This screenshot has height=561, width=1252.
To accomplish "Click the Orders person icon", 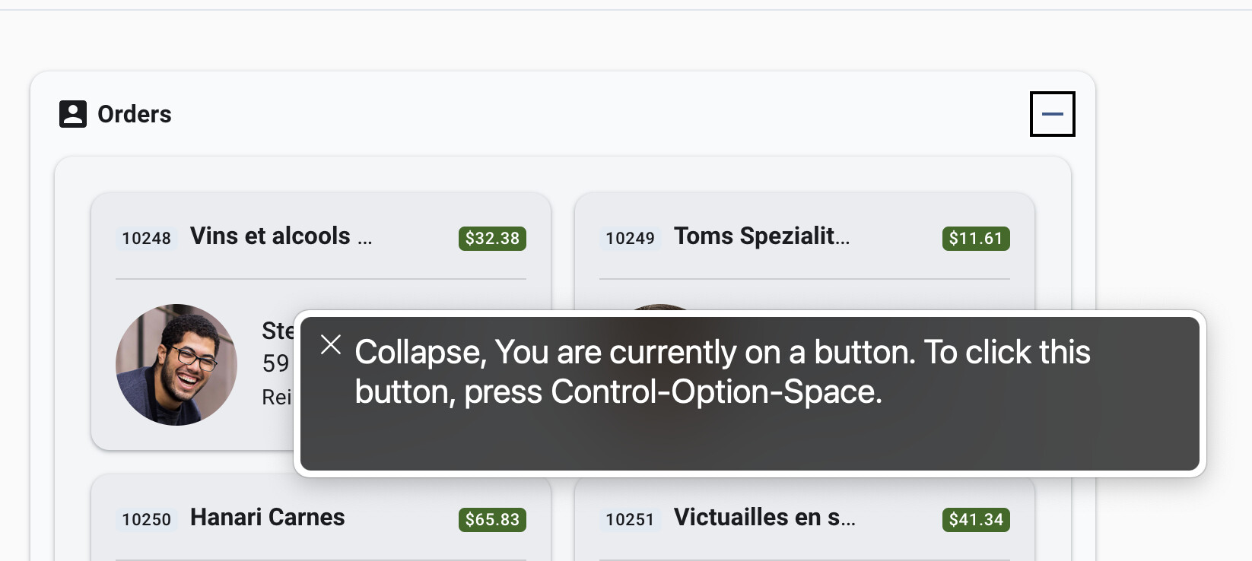I will pyautogui.click(x=73, y=114).
